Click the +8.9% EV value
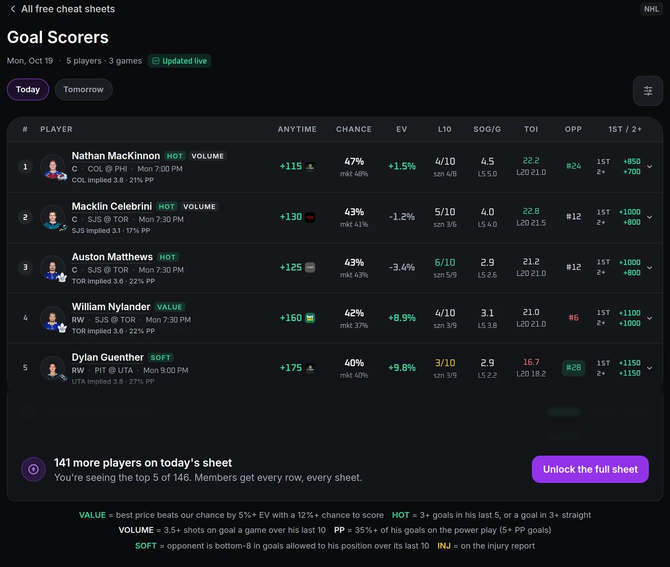 tap(402, 318)
